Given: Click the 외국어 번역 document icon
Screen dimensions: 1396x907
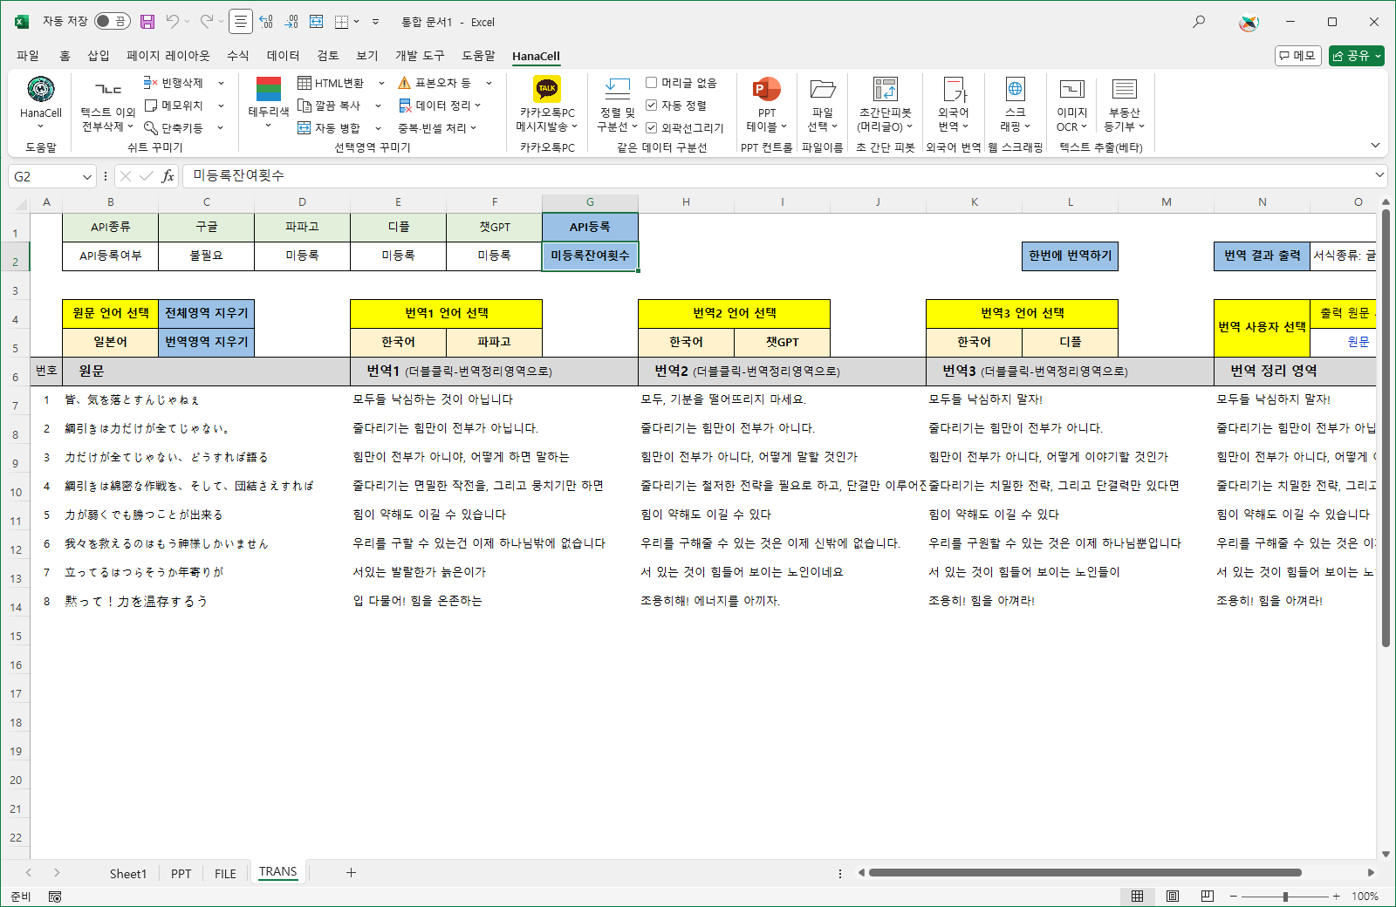Looking at the screenshot, I should click(x=954, y=89).
